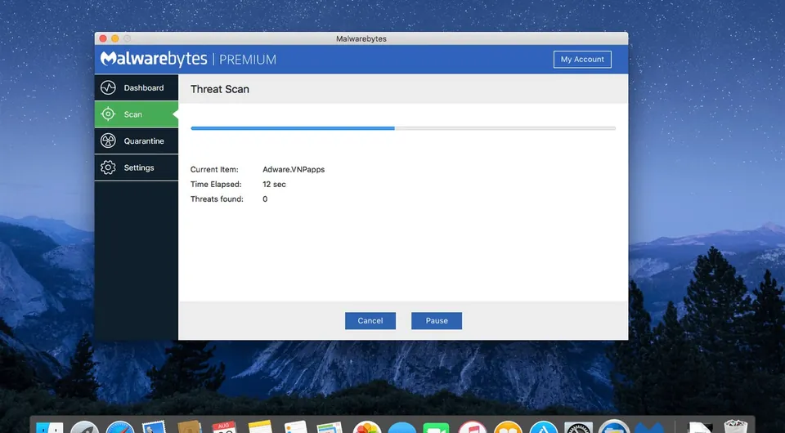
Task: Open Photos from the Dock
Action: [367, 427]
